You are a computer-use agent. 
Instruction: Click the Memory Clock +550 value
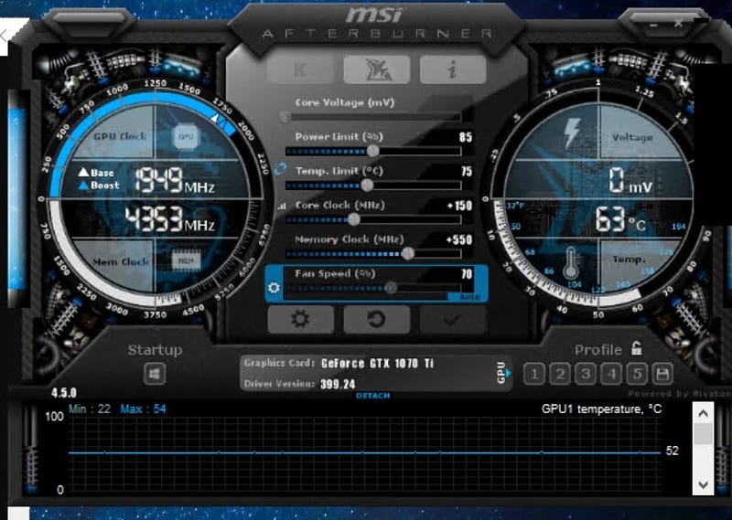point(459,239)
